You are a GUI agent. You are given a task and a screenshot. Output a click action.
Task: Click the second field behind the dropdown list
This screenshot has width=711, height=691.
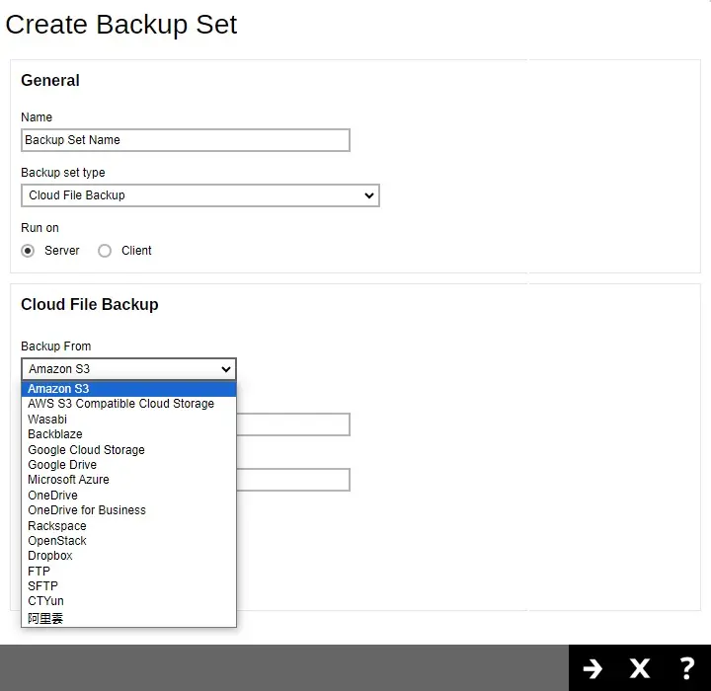[293, 480]
